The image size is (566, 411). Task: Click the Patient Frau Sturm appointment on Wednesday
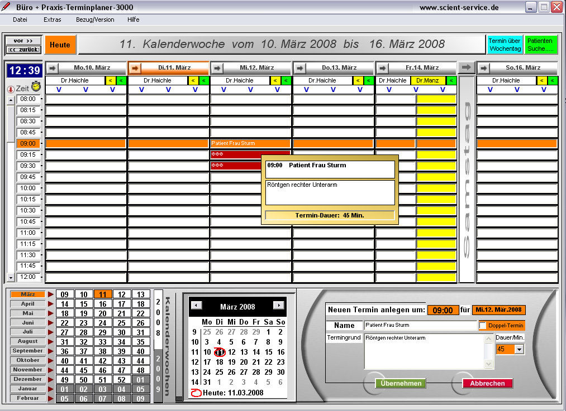pos(250,143)
